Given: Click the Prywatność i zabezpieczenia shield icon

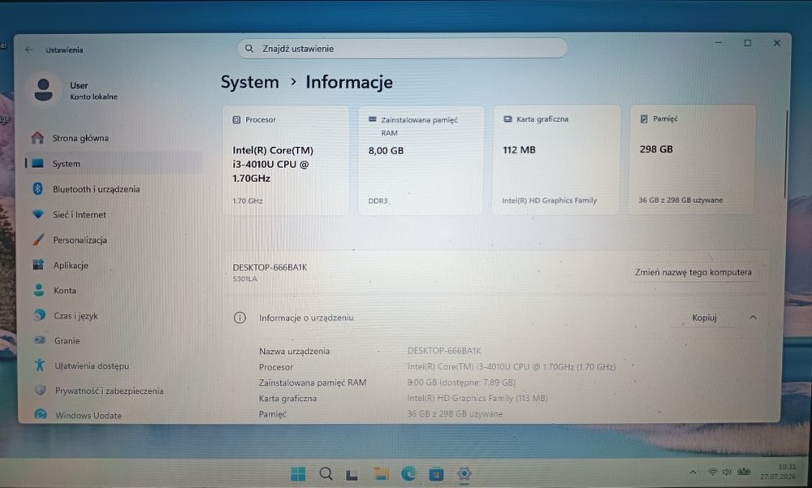Looking at the screenshot, I should (41, 390).
